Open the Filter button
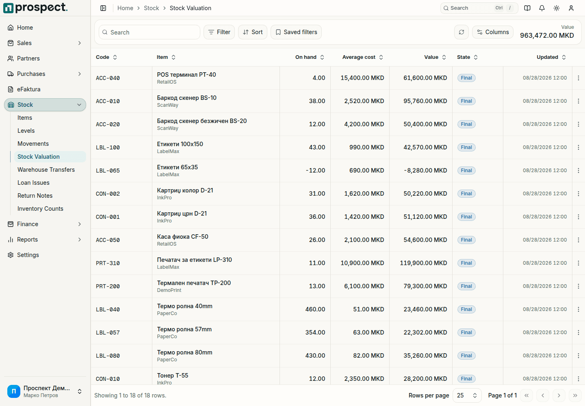 [219, 32]
